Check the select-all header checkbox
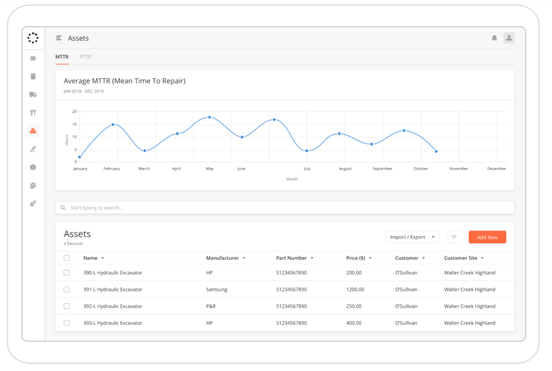Image resolution: width=552 pixels, height=371 pixels. (66, 258)
